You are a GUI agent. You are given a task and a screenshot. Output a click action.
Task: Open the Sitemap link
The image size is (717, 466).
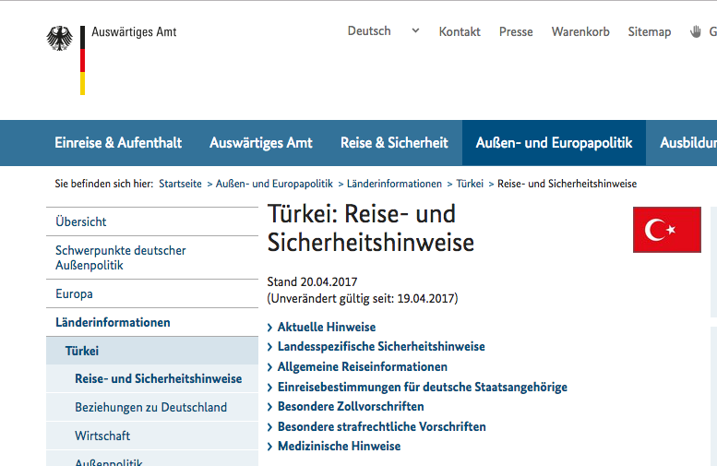tap(650, 31)
